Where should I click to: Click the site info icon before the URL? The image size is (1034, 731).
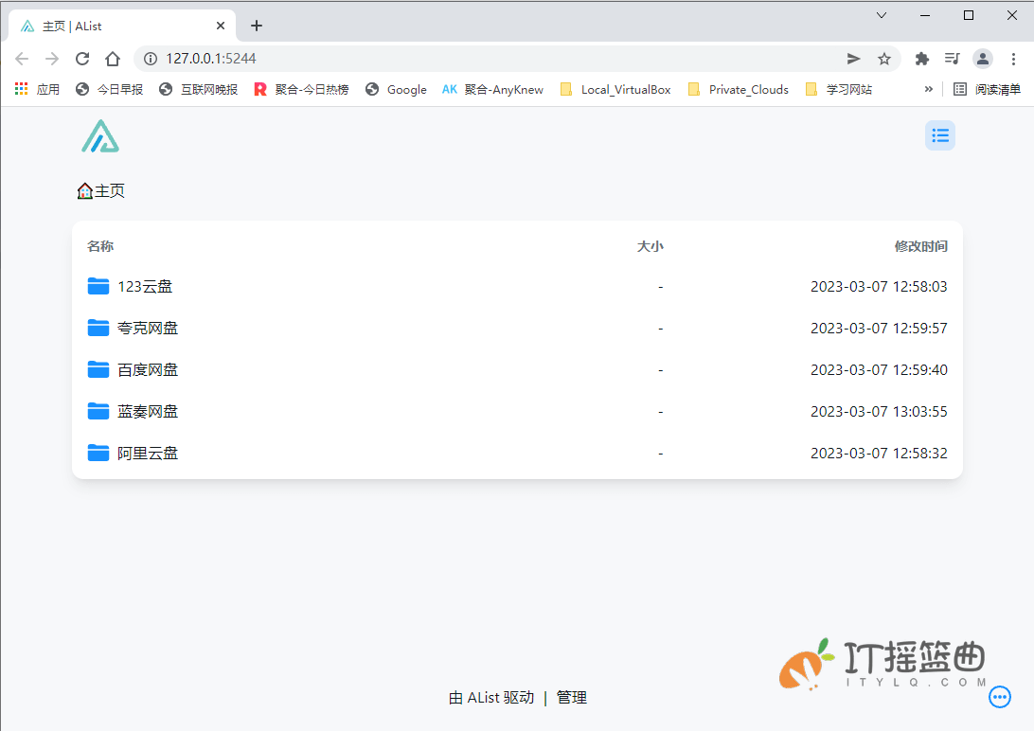pos(151,58)
